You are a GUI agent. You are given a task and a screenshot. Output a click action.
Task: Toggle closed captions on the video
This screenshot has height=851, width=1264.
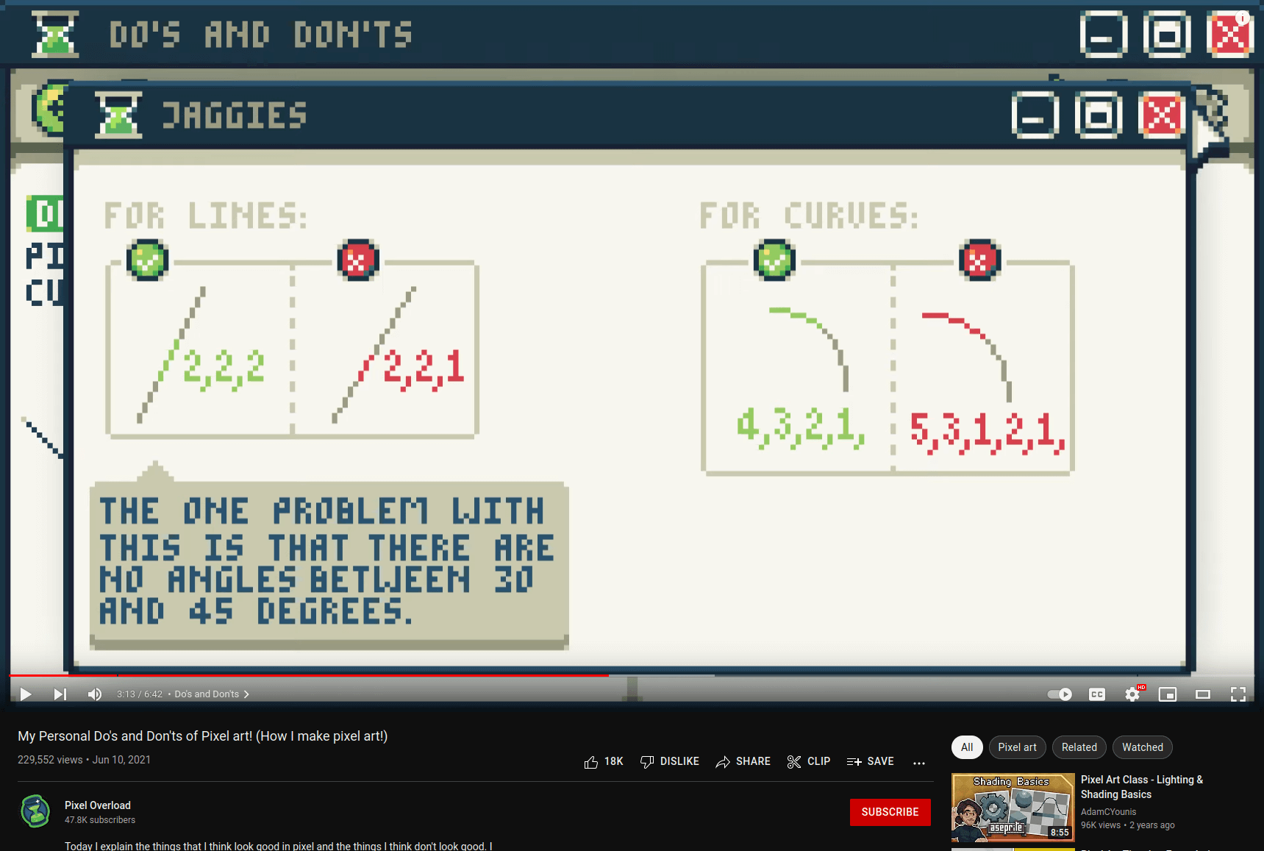pyautogui.click(x=1097, y=694)
